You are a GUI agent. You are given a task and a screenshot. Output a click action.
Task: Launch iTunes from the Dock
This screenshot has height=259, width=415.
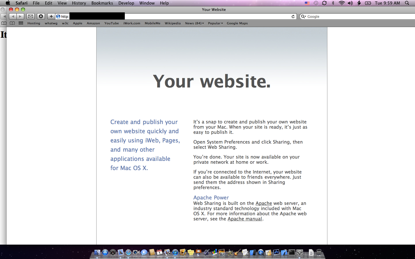point(175,252)
